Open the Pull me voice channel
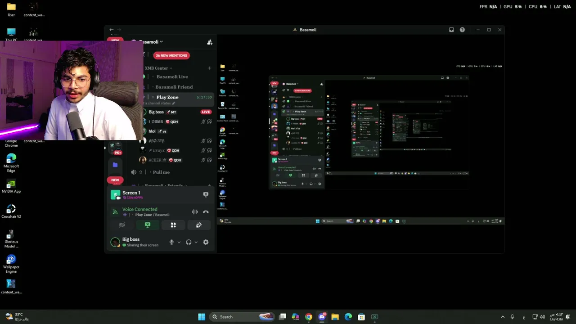The width and height of the screenshot is (576, 324). click(161, 172)
